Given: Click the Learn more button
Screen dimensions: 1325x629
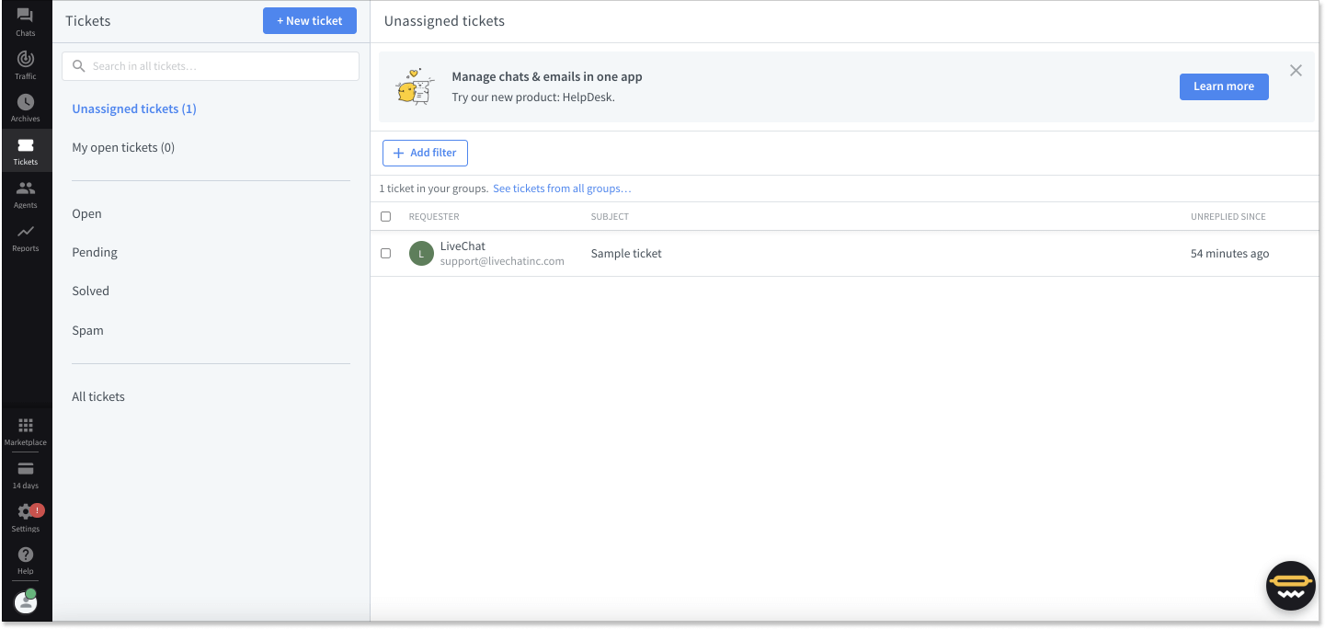Looking at the screenshot, I should click(x=1224, y=86).
